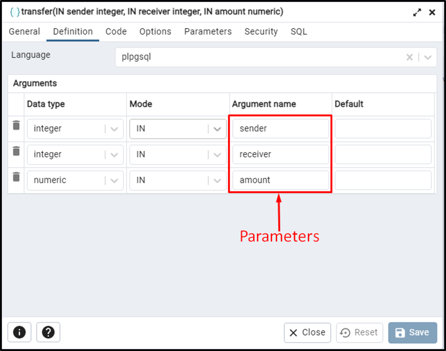Click the information icon at bottom left

[x=19, y=332]
